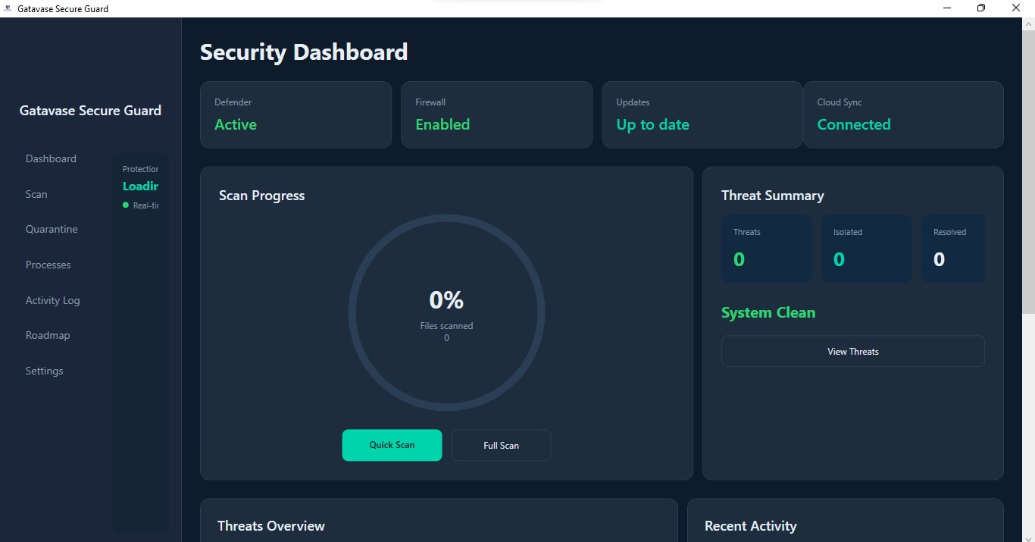Restore down the application window
This screenshot has height=542, width=1035.
(981, 8)
